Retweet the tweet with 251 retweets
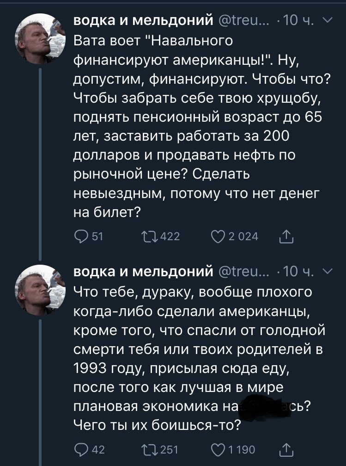This screenshot has width=346, height=466. 151,448
